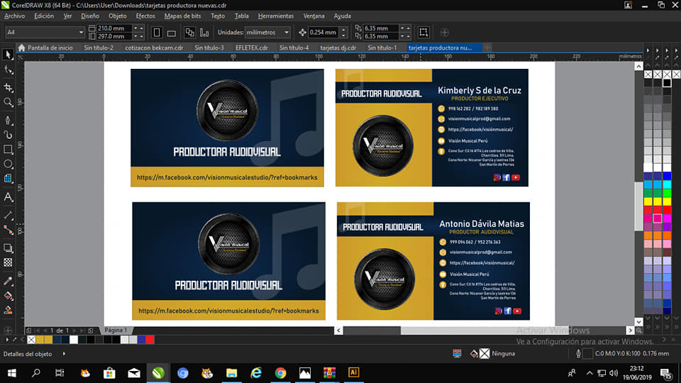Click the Facebook link on first card front
Viewport: 681px width, 383px height.
(x=227, y=177)
